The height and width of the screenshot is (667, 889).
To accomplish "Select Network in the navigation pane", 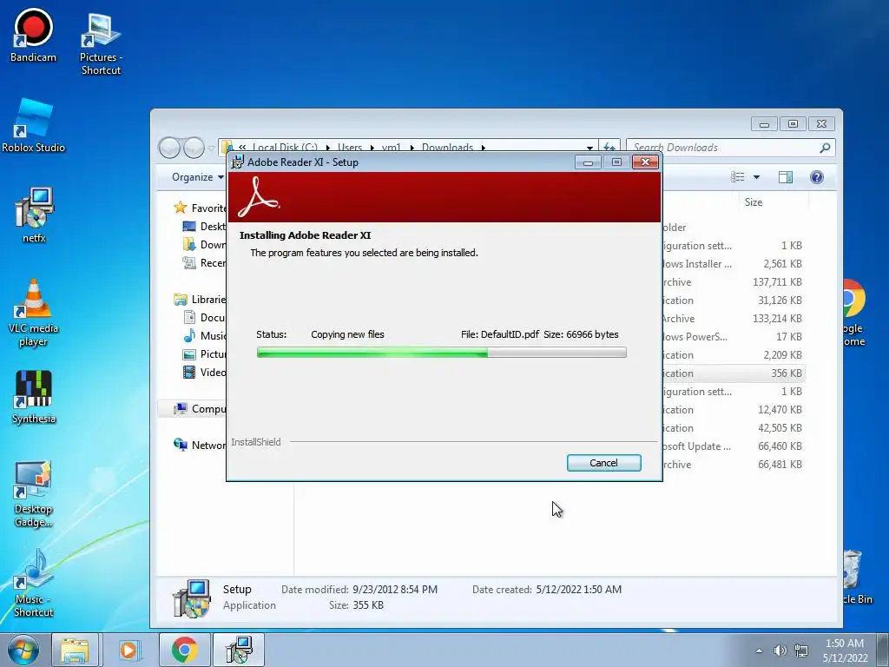I will click(201, 446).
